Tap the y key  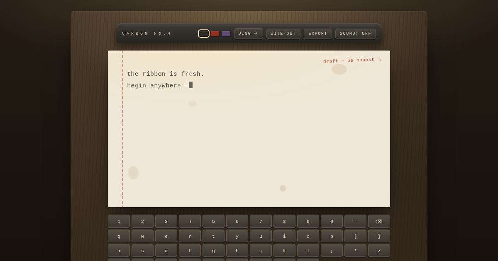(x=237, y=236)
